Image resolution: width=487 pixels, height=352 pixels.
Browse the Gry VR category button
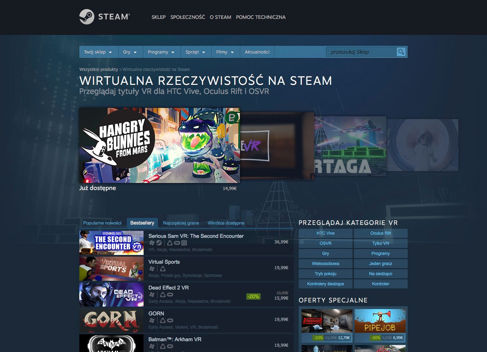tap(326, 254)
